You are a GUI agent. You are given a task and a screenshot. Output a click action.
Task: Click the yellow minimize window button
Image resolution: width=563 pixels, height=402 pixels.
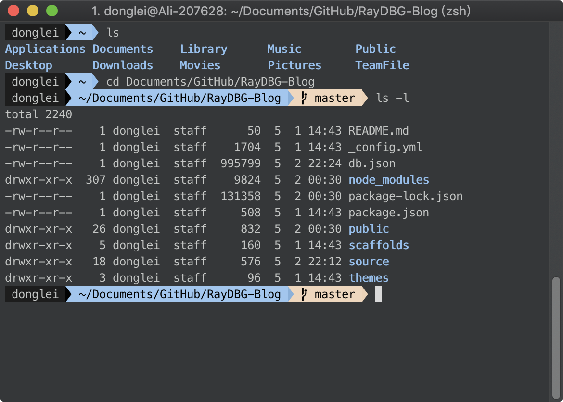[x=33, y=11]
